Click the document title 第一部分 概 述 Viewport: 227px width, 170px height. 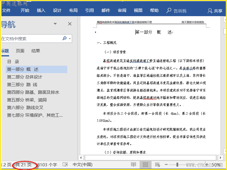click(x=154, y=32)
